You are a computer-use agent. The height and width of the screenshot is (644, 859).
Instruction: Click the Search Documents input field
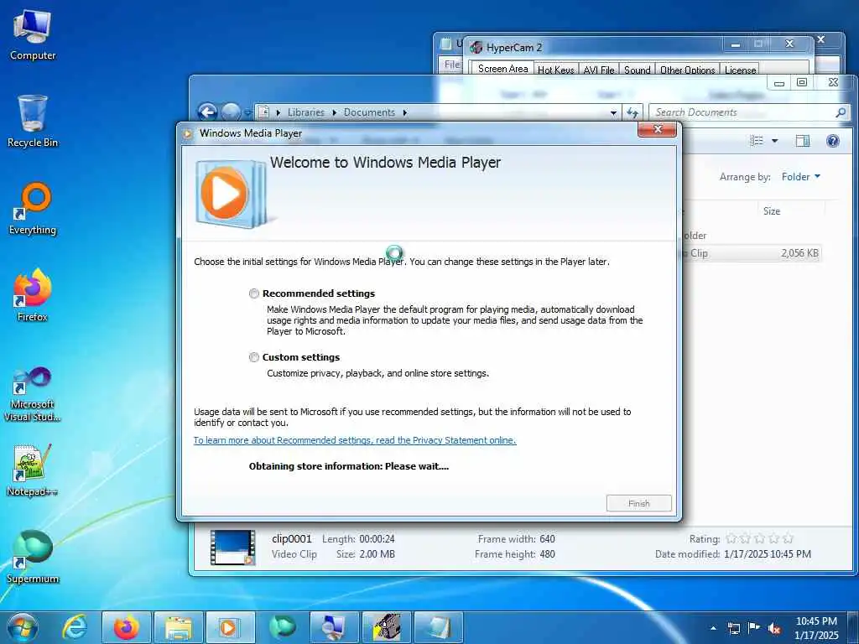pos(744,112)
